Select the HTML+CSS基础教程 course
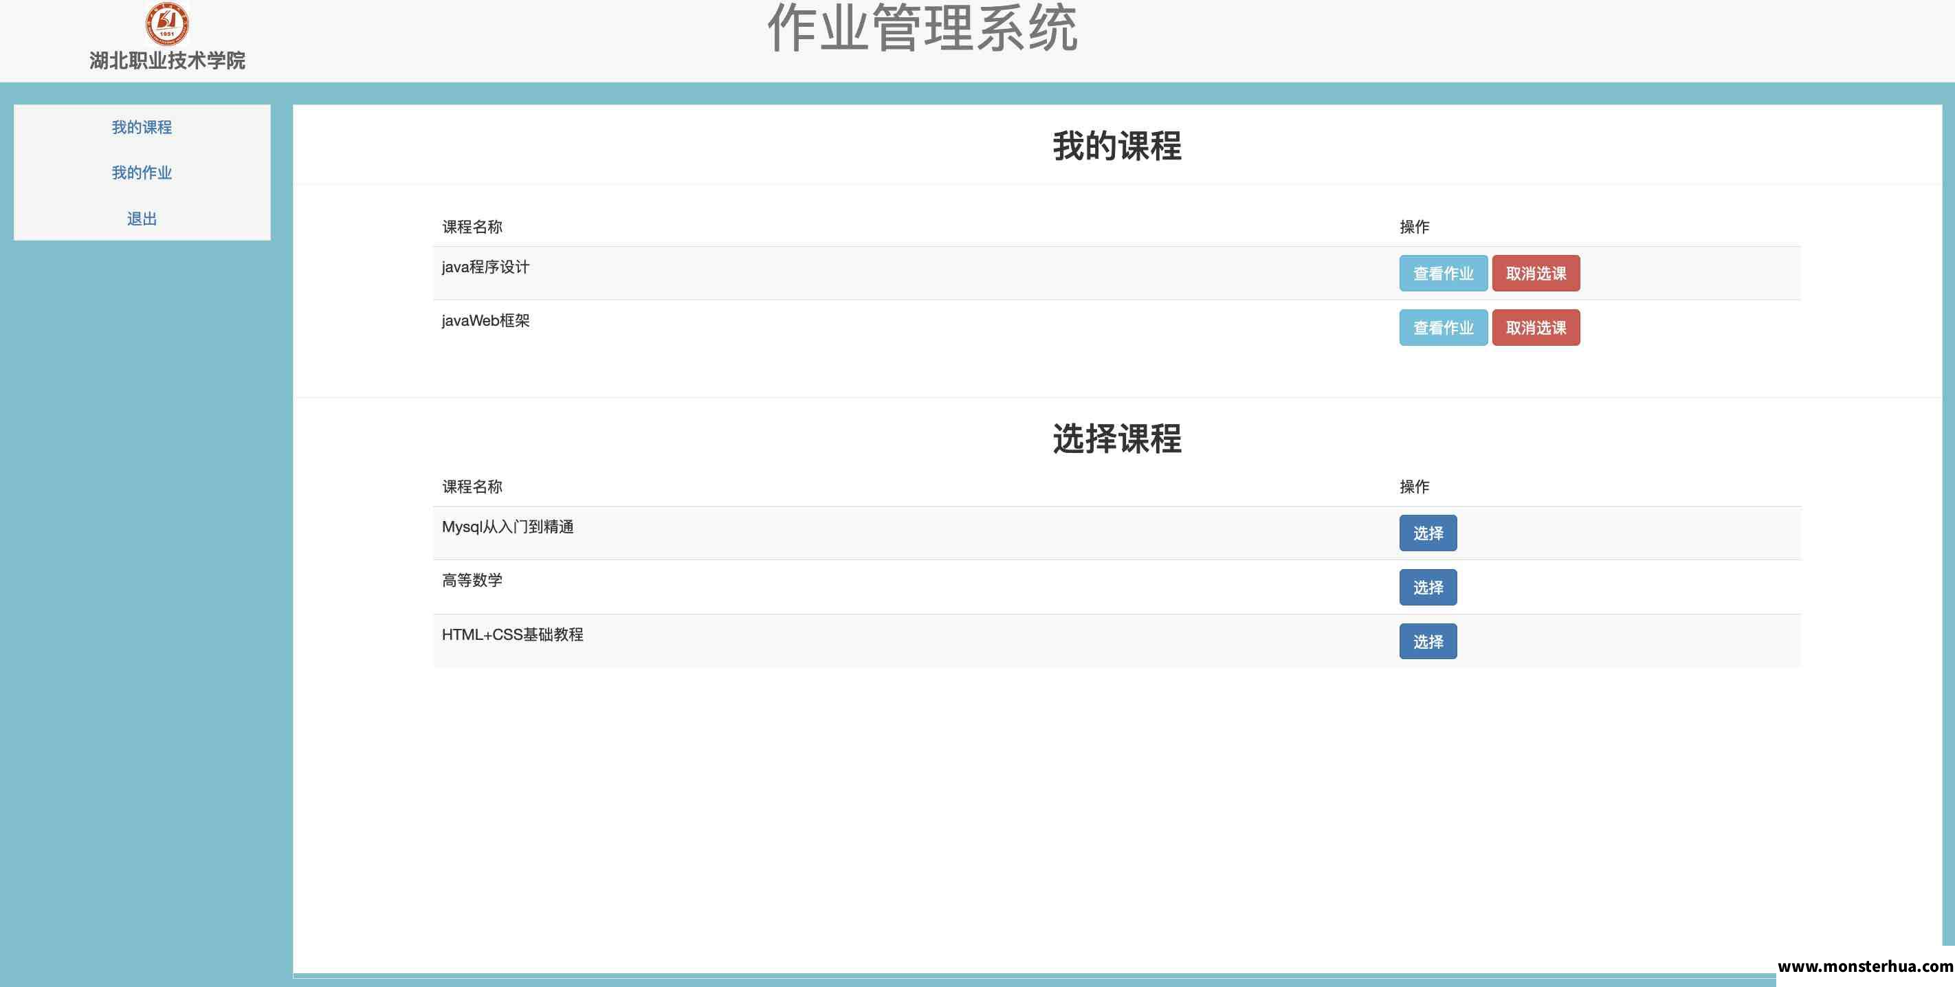The height and width of the screenshot is (987, 1955). (1428, 642)
